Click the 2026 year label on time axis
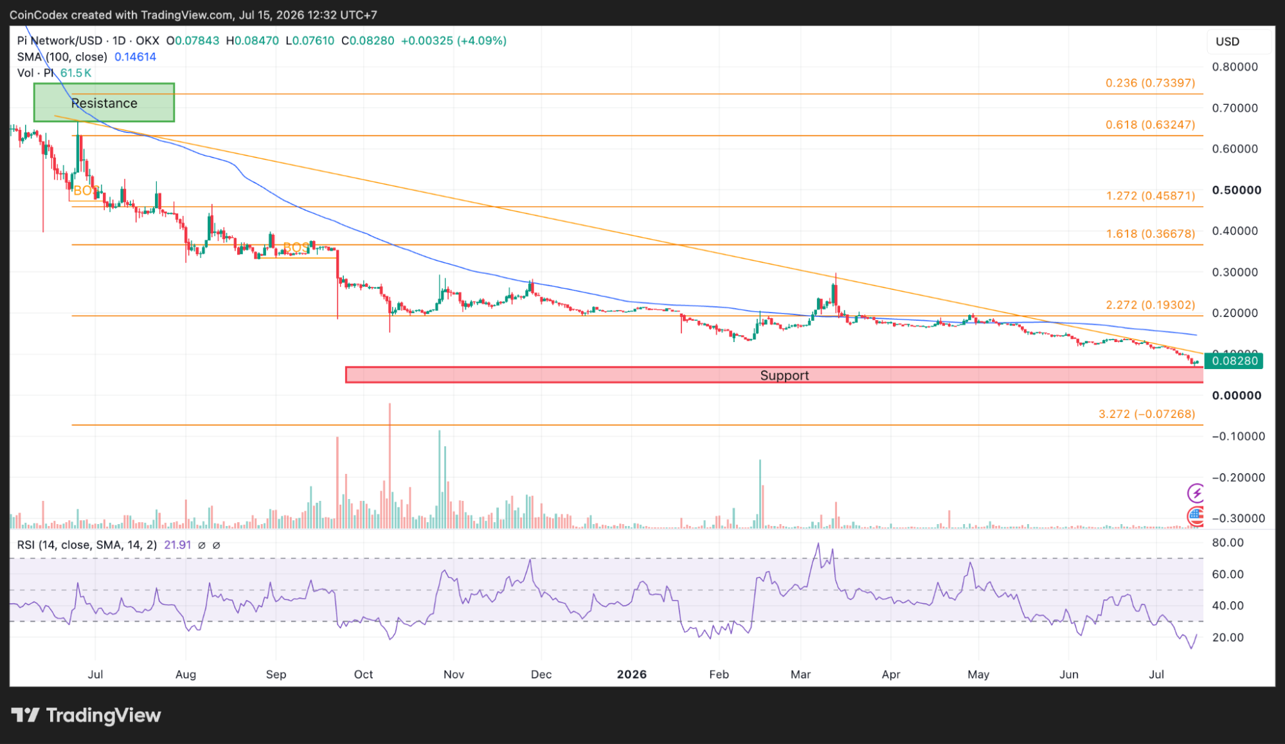The height and width of the screenshot is (744, 1285). pos(631,674)
